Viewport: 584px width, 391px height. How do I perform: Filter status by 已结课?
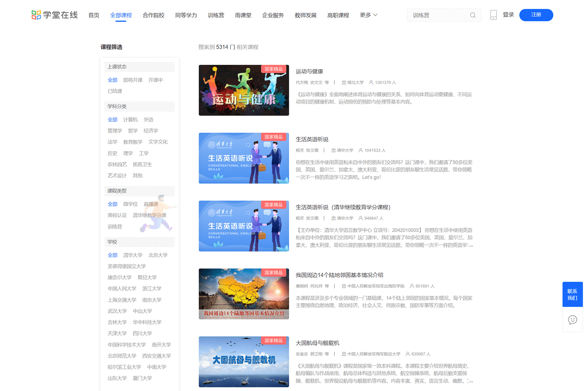(115, 91)
